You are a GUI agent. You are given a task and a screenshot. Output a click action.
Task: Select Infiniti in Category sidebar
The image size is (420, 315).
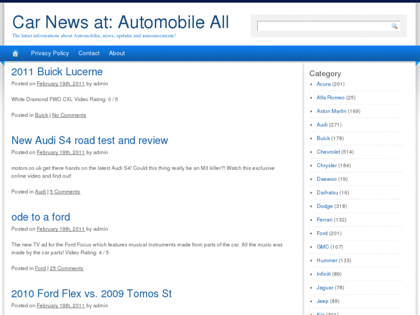click(x=324, y=274)
